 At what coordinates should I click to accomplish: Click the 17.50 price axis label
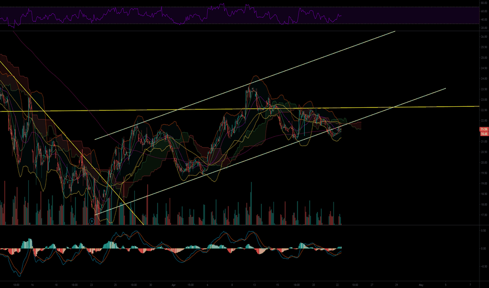point(484,215)
